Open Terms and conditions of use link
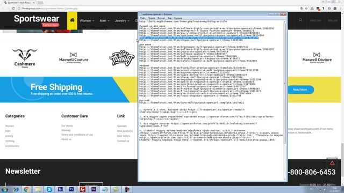 click(77, 135)
